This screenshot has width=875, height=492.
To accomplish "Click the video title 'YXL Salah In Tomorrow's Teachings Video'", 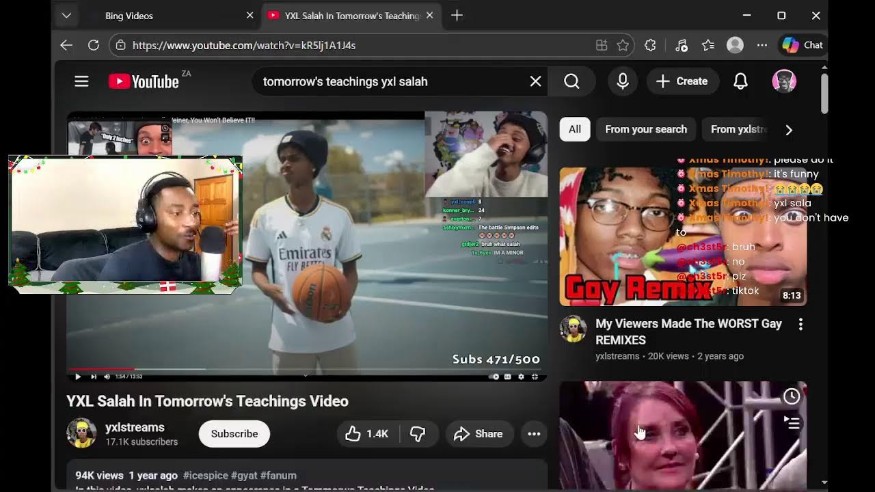I will coord(207,401).
